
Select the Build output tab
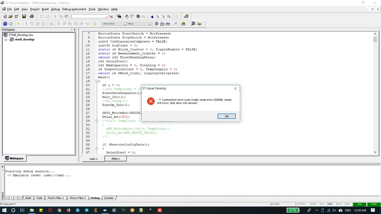pyautogui.click(x=28, y=198)
